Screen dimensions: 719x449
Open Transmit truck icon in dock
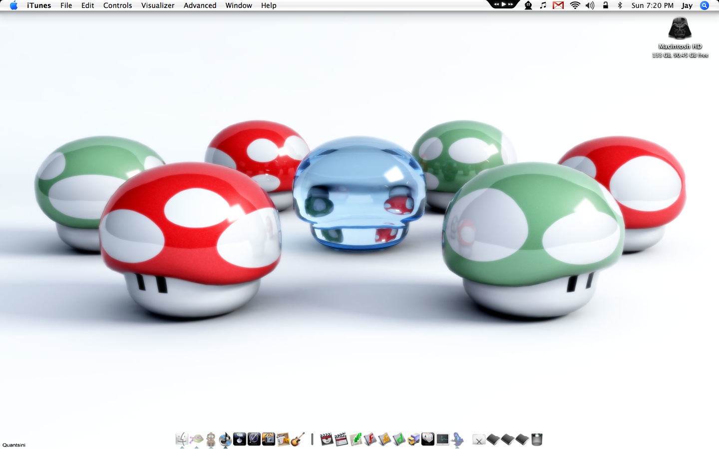pos(413,439)
